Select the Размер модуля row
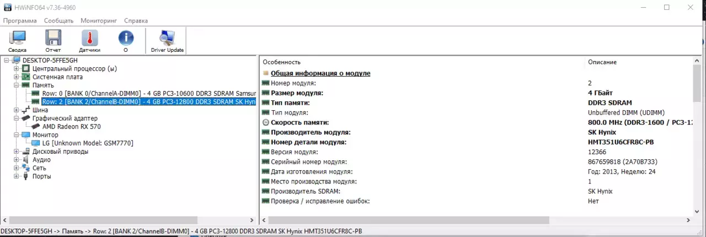Image resolution: width=706 pixels, height=237 pixels. click(x=477, y=93)
